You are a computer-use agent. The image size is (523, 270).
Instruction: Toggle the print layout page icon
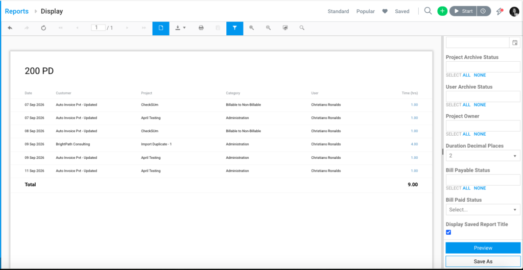click(x=161, y=29)
